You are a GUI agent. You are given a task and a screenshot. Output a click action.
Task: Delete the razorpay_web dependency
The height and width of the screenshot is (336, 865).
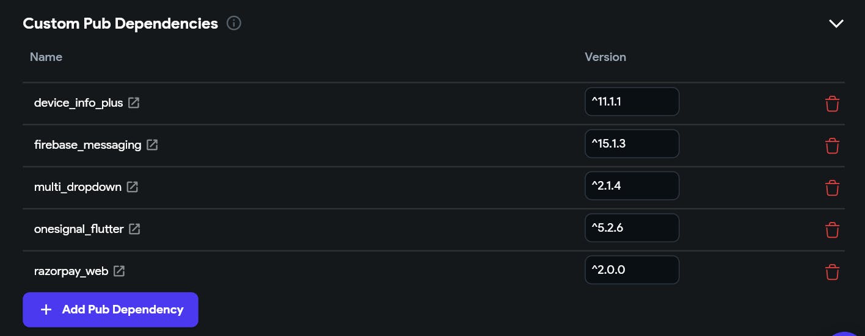point(832,272)
